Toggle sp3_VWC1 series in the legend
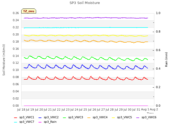The height and width of the screenshot is (127, 170). 24,117
